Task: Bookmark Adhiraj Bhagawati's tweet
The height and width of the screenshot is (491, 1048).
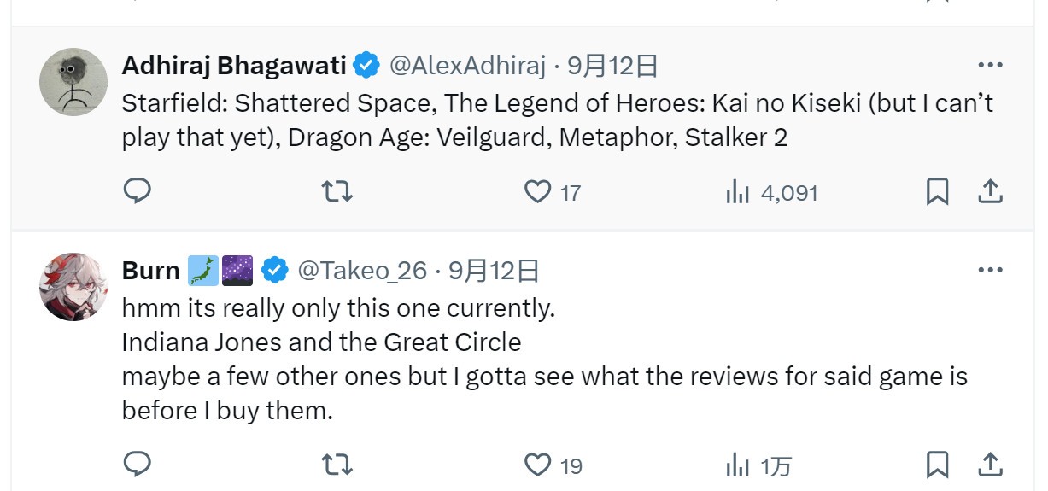Action: (937, 192)
